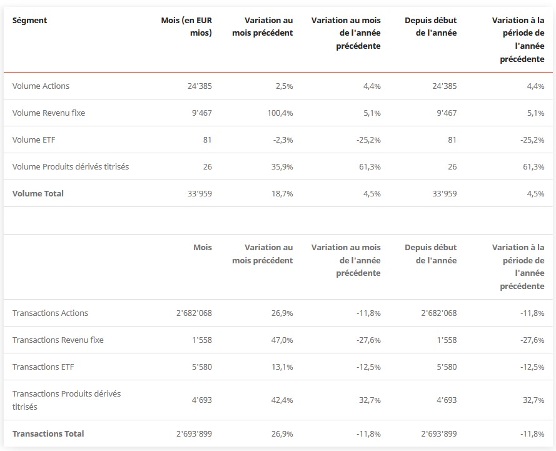This screenshot has height=451, width=556.
Task: Click the bold Transactions Total row label
Action: (48, 433)
